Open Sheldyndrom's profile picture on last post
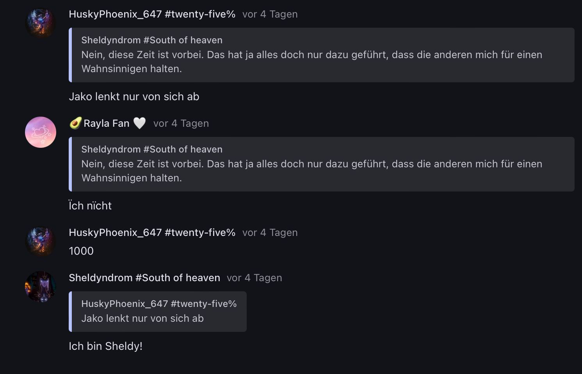Screen dimensions: 582x374 [41, 287]
